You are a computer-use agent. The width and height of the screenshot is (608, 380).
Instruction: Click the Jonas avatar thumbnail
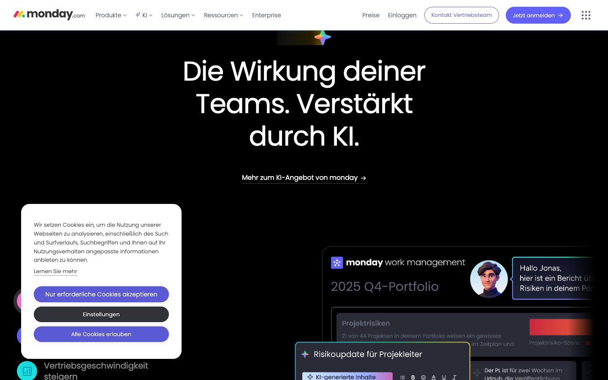point(489,279)
